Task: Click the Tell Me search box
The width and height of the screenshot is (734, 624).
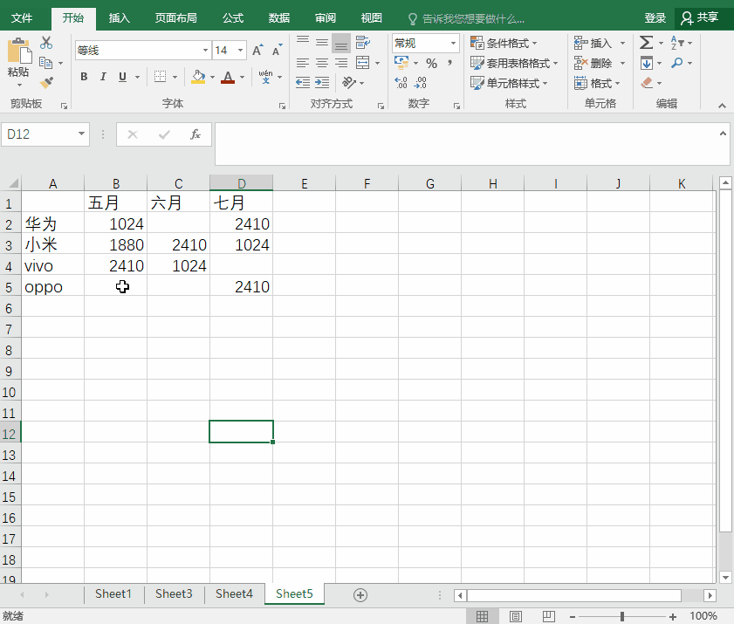Action: [467, 18]
